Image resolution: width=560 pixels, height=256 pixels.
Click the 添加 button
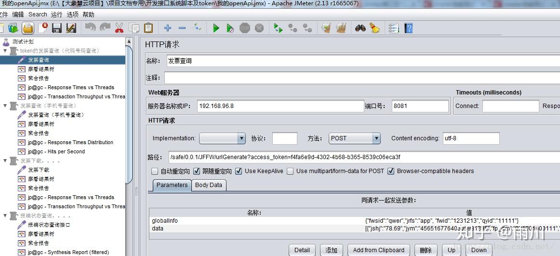tap(332, 250)
